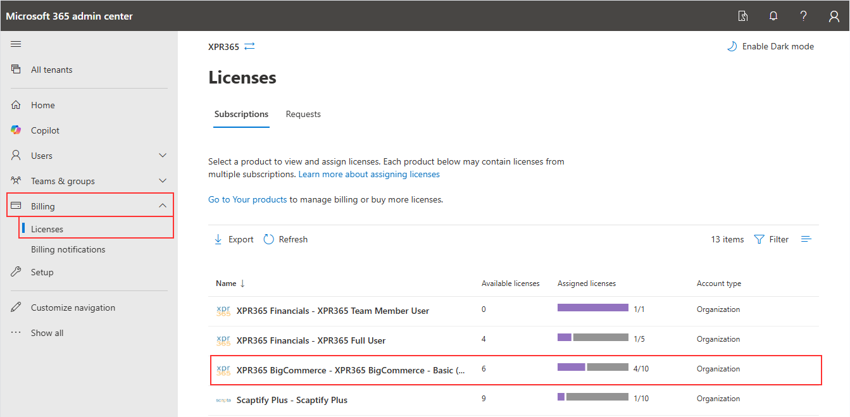Open the help question mark icon

pyautogui.click(x=803, y=15)
